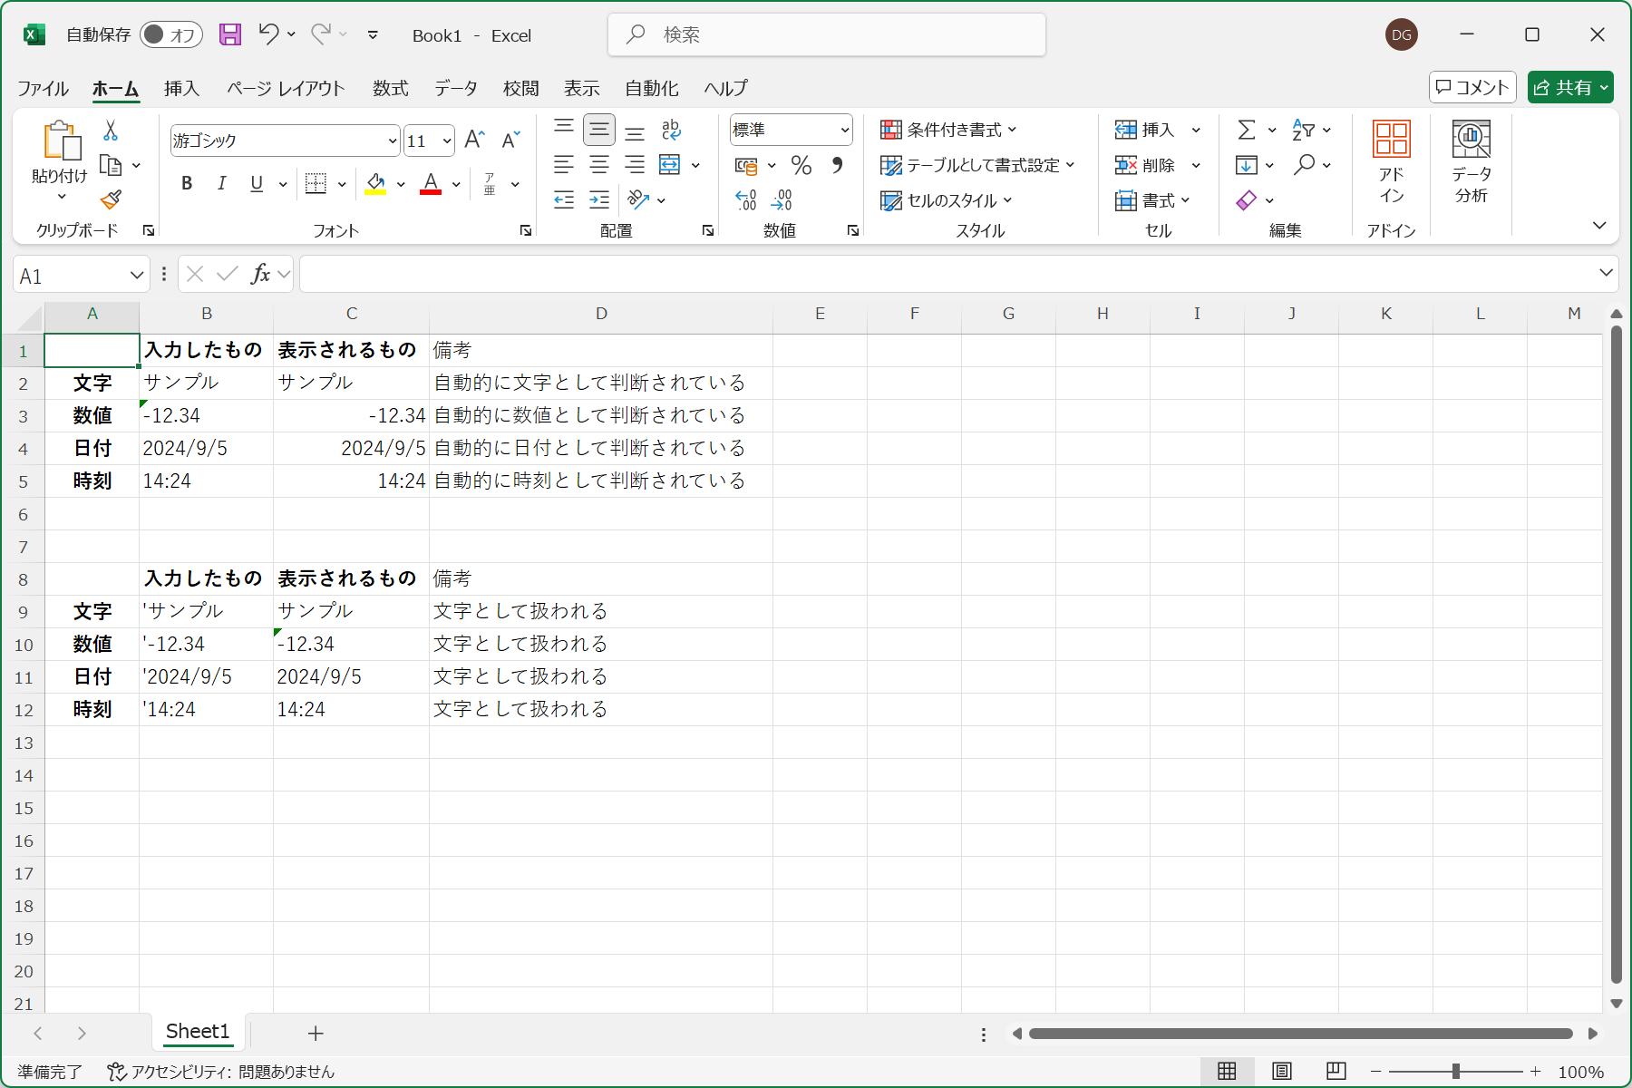Open the number format dropdown
Viewport: 1632px width, 1088px height.
coord(844,130)
